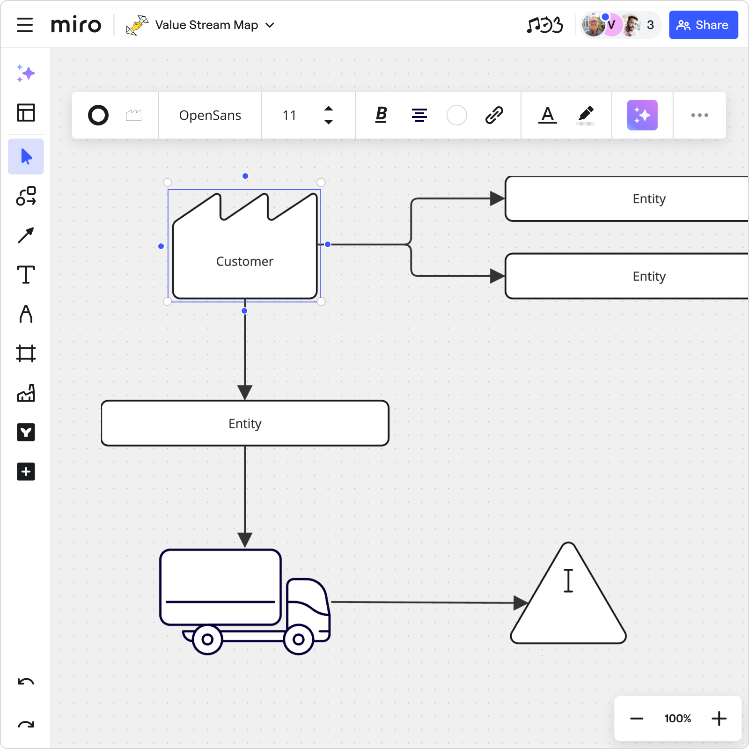Open the main hamburger menu

pyautogui.click(x=25, y=25)
